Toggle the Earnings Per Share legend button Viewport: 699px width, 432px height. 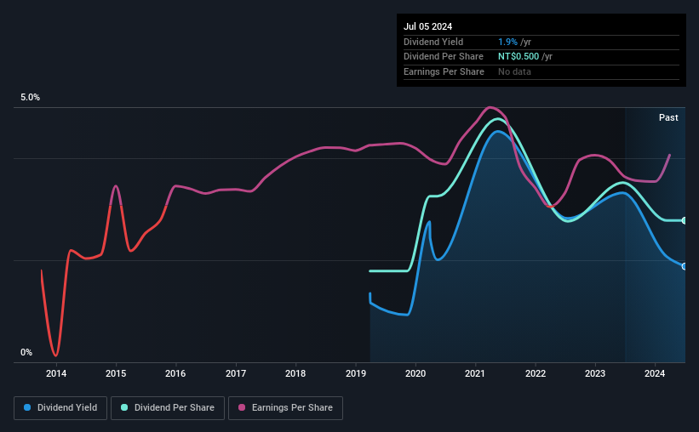[x=285, y=408]
